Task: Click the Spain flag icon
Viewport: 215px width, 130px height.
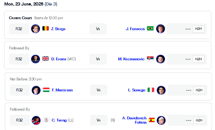Action: (x=152, y=120)
